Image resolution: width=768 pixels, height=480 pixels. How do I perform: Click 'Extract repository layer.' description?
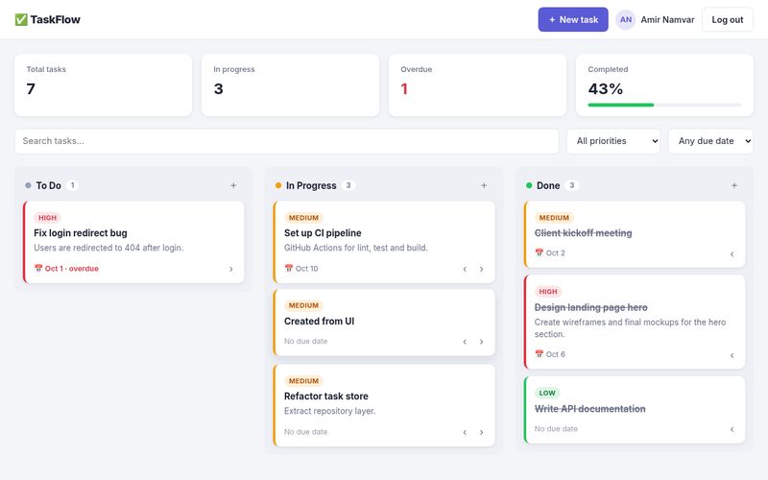329,411
